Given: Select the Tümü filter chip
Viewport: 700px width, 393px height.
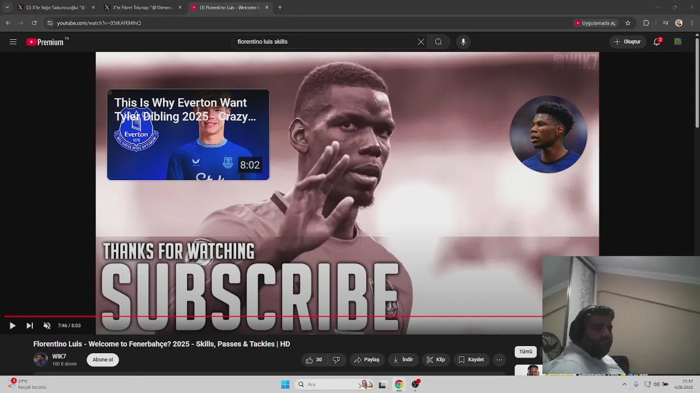Looking at the screenshot, I should point(526,352).
